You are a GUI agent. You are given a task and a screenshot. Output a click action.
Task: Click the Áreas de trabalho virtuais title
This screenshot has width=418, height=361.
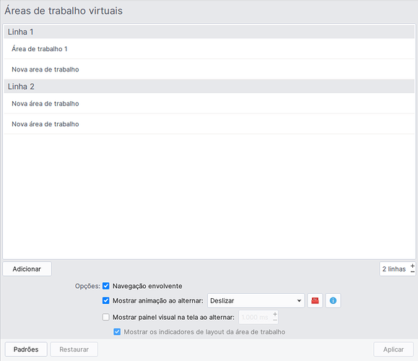point(64,11)
